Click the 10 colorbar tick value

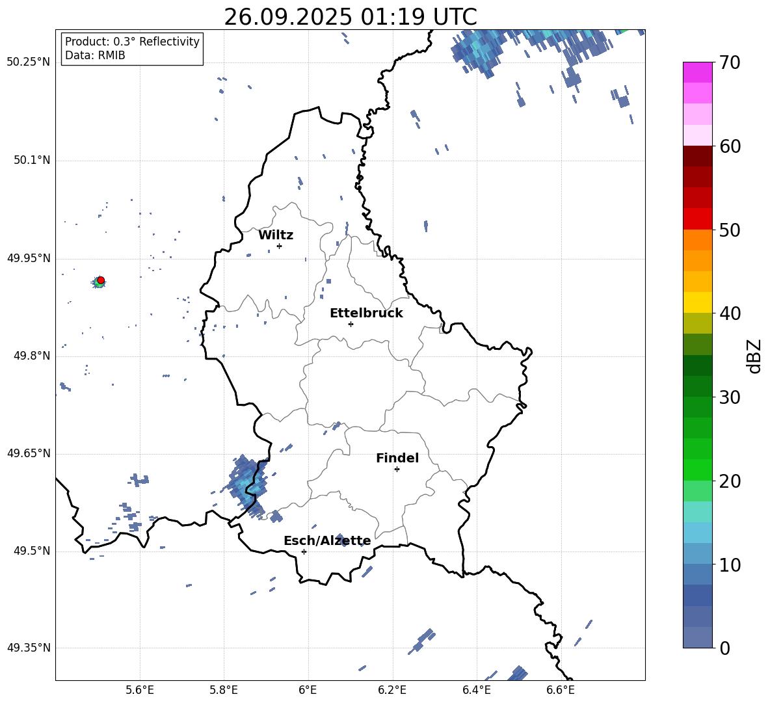(730, 564)
